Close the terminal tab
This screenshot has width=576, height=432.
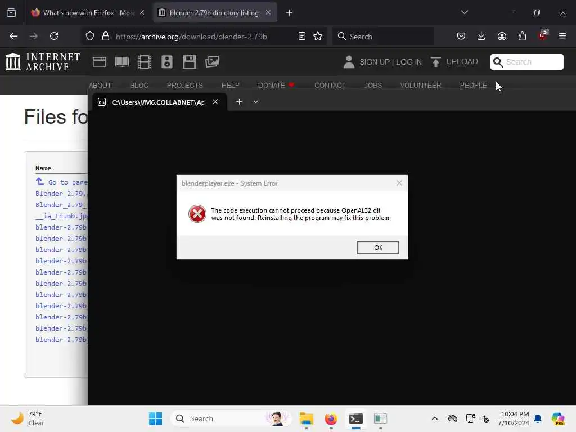click(215, 102)
